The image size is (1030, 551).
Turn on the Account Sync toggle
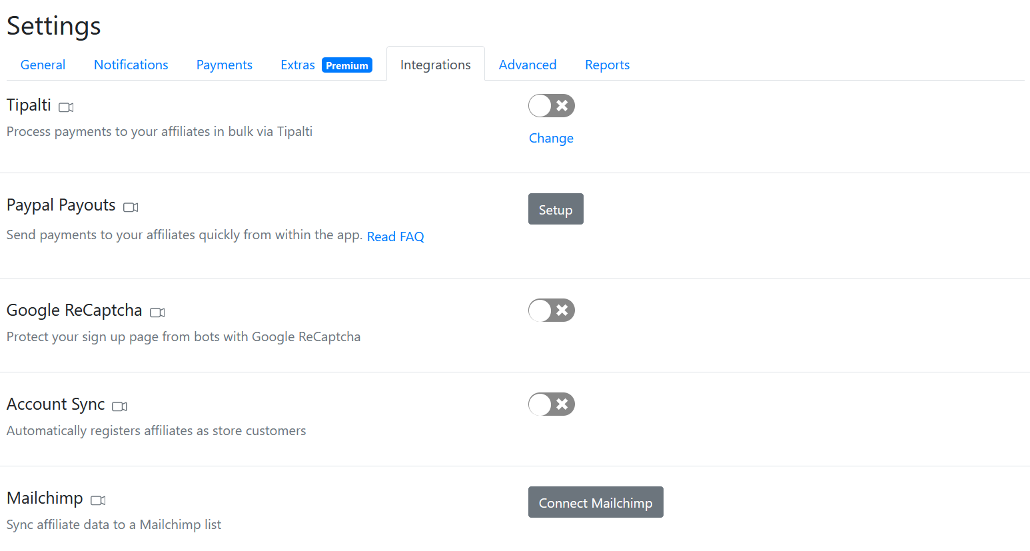(x=552, y=404)
